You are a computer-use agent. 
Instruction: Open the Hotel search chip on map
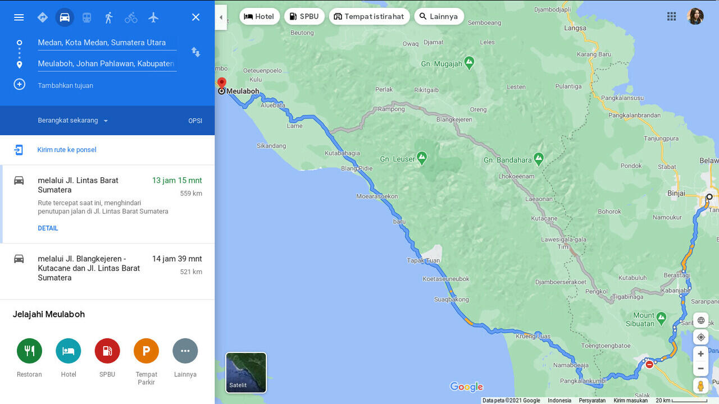pos(260,16)
